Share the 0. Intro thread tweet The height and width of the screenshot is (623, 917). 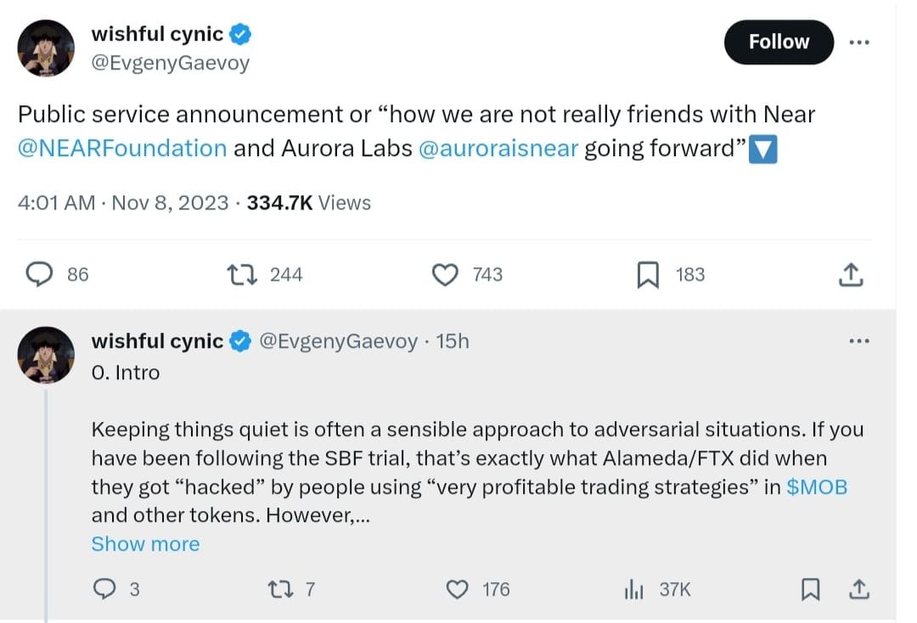point(858,588)
